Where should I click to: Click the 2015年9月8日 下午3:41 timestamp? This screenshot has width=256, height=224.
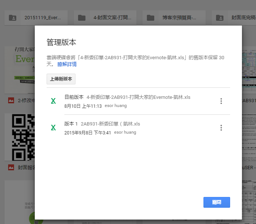(x=88, y=133)
